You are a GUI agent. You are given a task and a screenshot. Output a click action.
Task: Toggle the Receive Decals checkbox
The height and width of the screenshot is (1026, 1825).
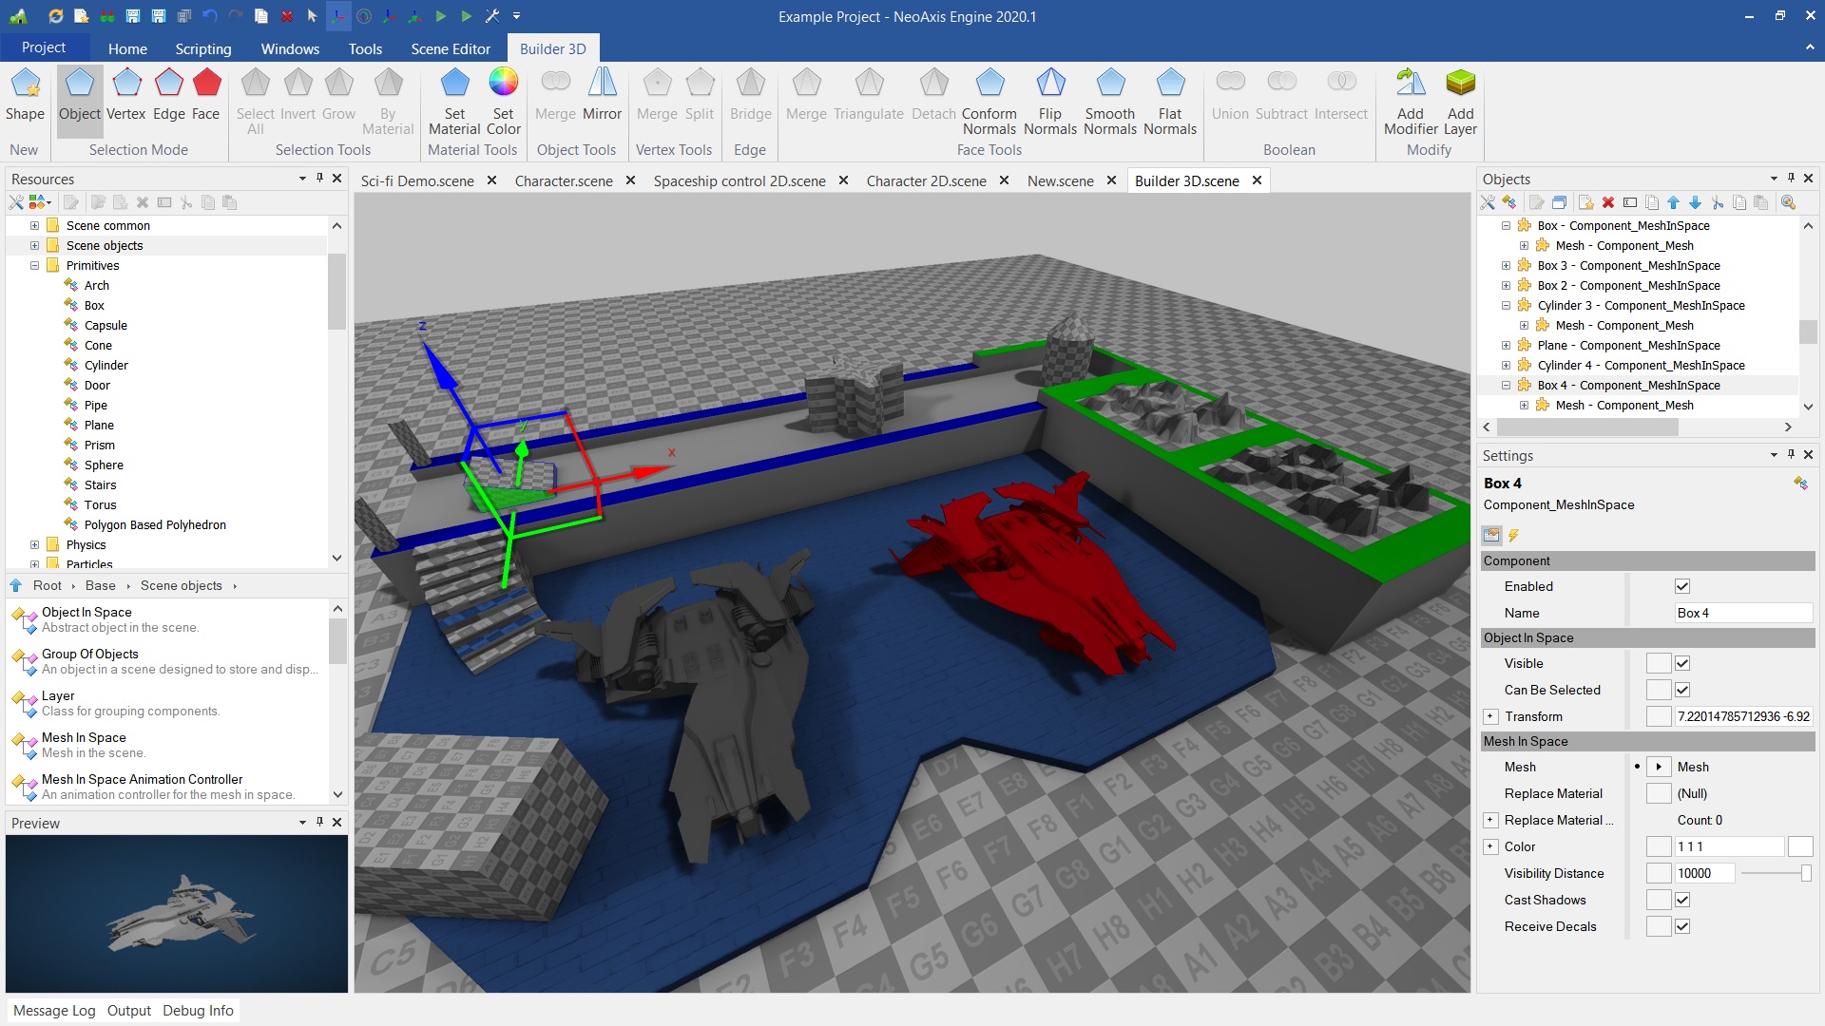point(1681,926)
